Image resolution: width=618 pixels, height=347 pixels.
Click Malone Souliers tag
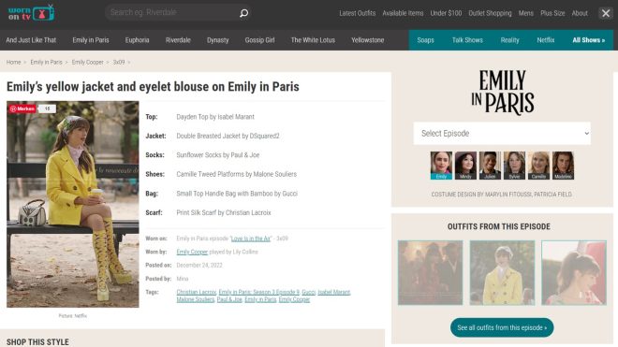(x=196, y=299)
